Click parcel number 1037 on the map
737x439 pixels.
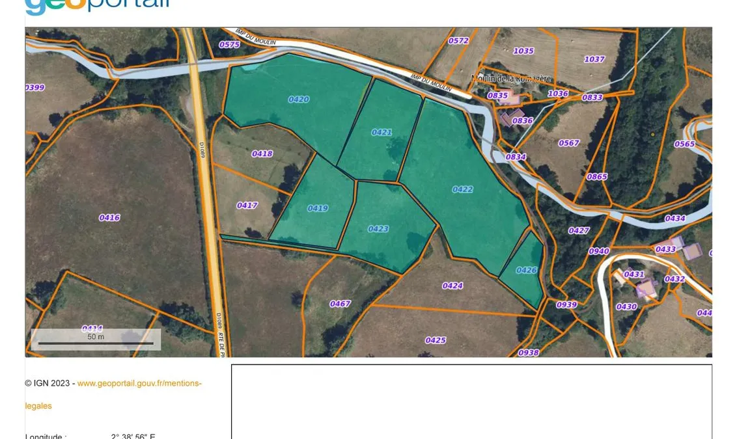tap(594, 59)
